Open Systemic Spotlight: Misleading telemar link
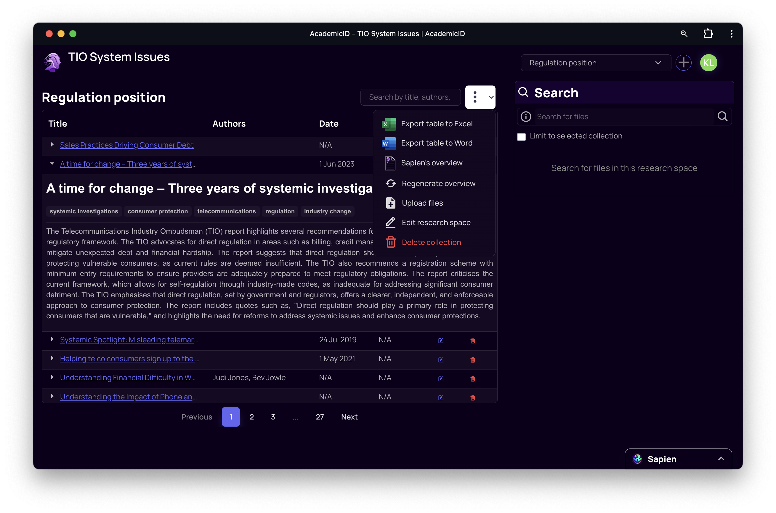776x513 pixels. [x=129, y=340]
